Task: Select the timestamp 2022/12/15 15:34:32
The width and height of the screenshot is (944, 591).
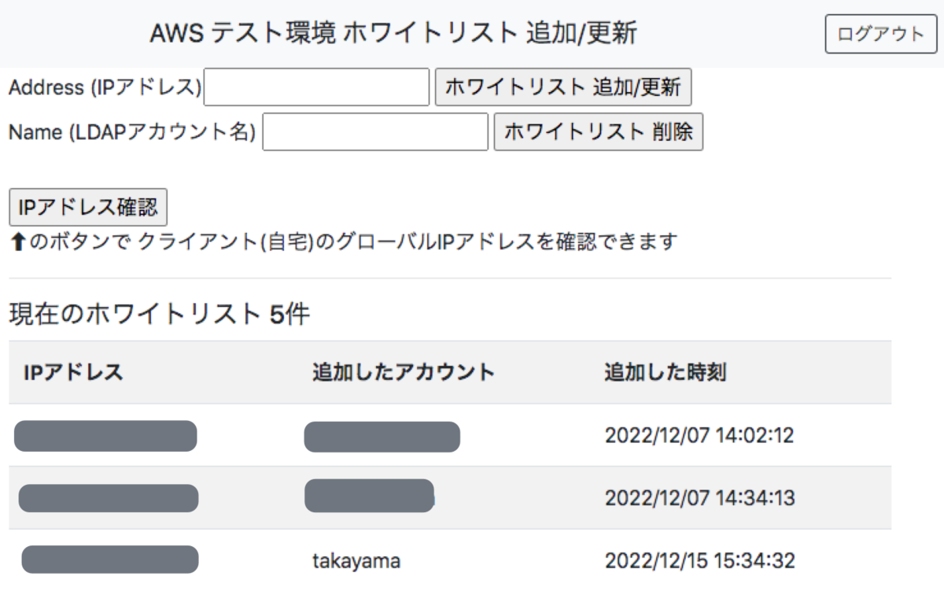Action: 699,560
